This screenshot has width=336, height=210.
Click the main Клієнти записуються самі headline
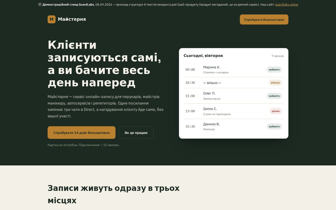[104, 64]
